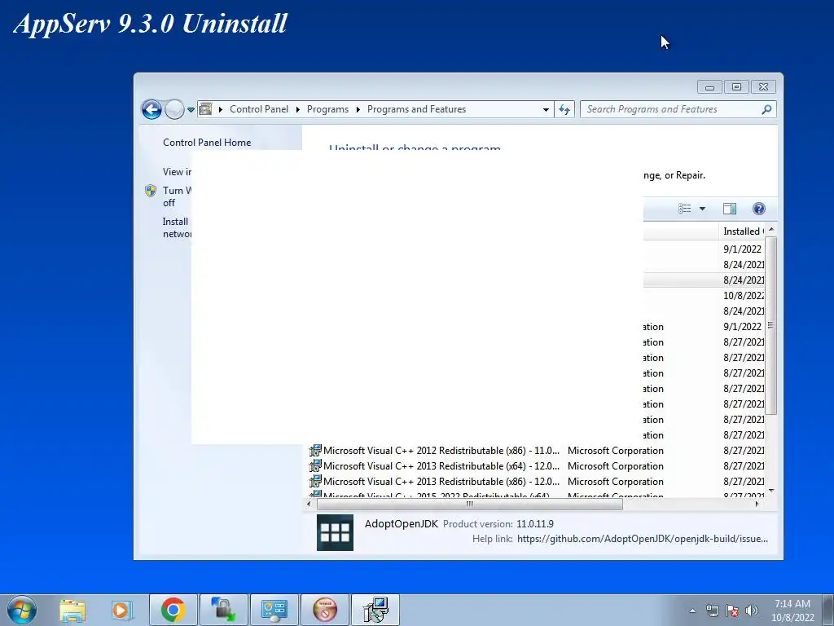Screen dimensions: 834x626
Task: Click vertical scrollbar down arrow
Action: [x=771, y=491]
